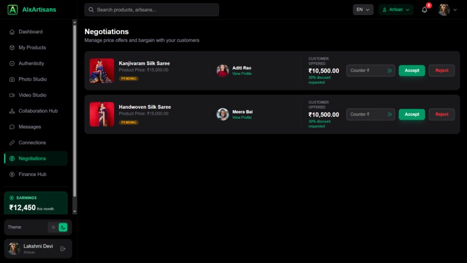
Task: Click the Kanjivaram Silk Saree thumbnail
Action: coord(102,71)
